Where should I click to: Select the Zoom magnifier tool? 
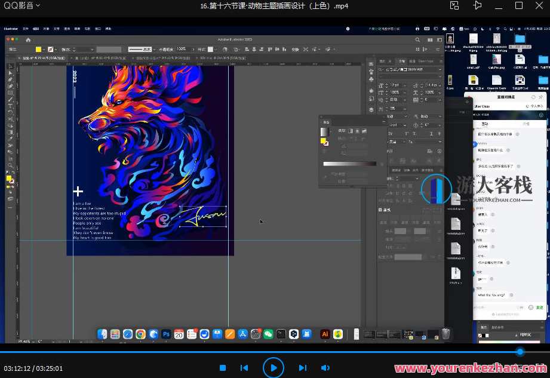pos(10,165)
